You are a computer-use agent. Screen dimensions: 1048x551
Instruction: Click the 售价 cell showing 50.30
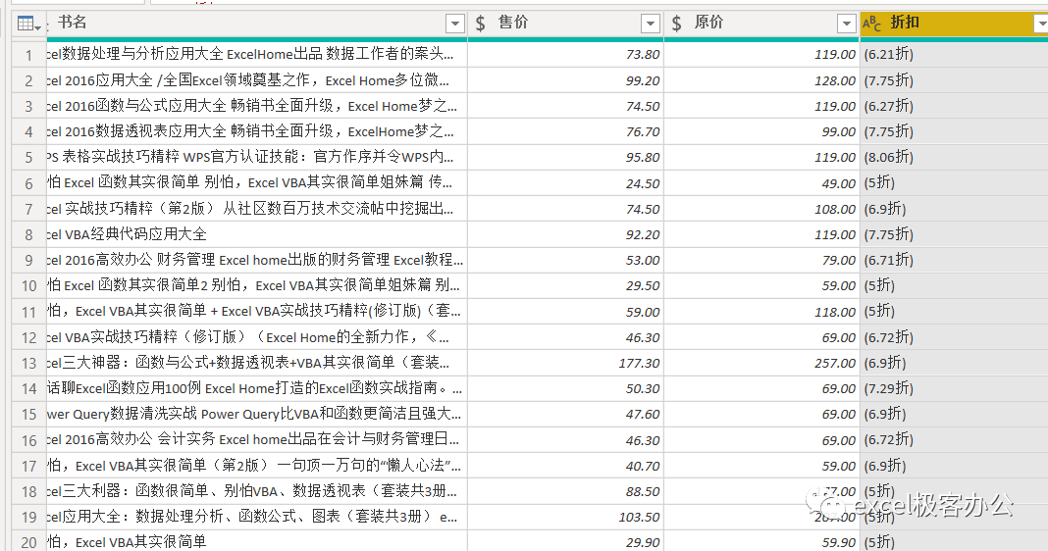tap(565, 388)
